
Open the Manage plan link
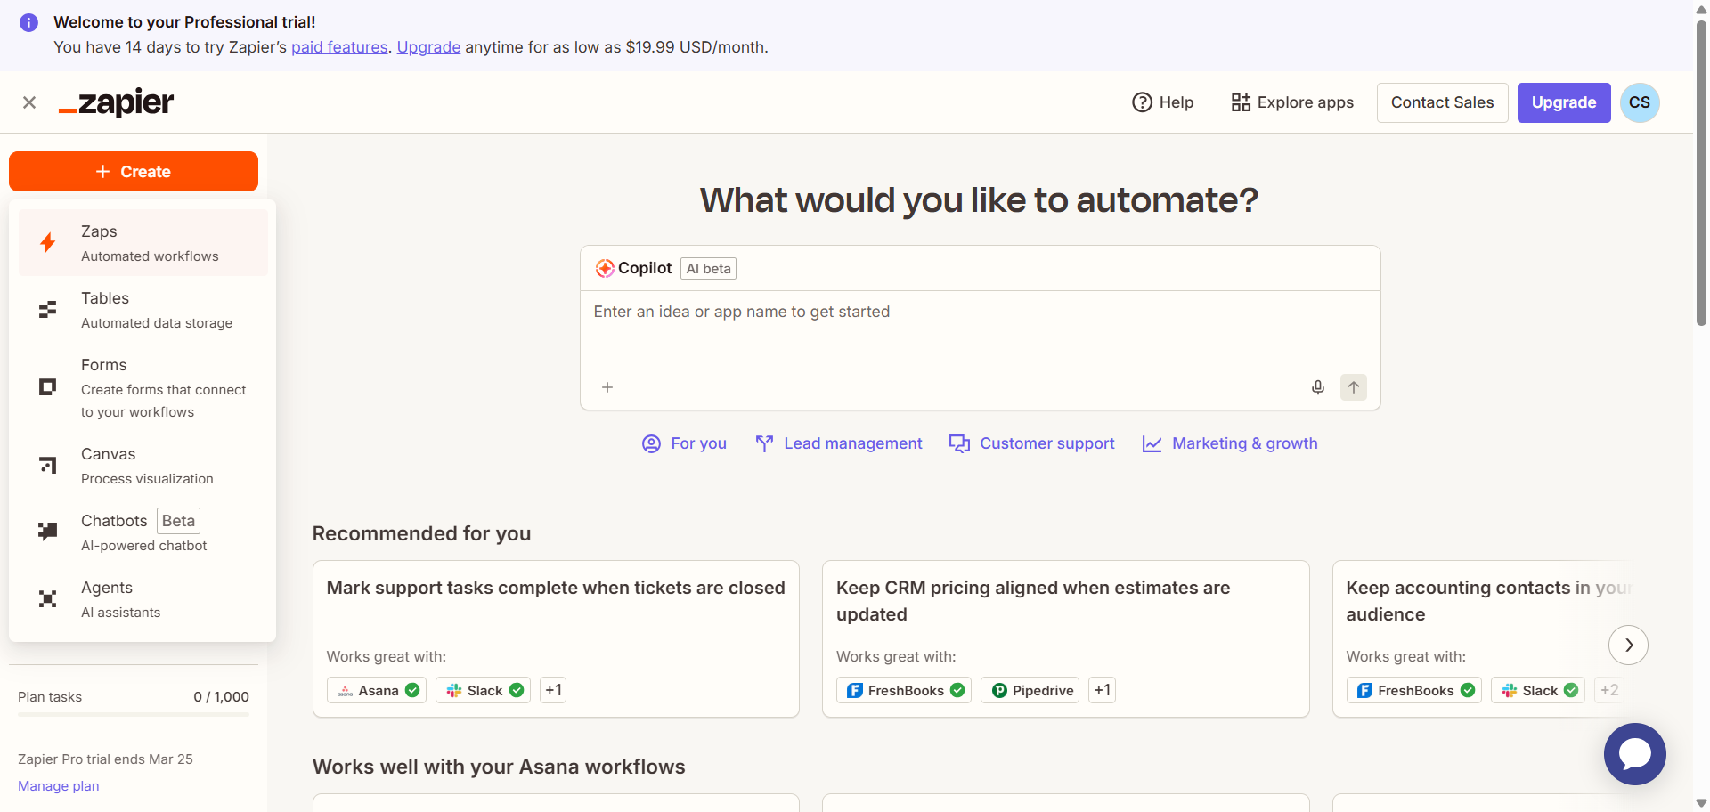coord(59,786)
